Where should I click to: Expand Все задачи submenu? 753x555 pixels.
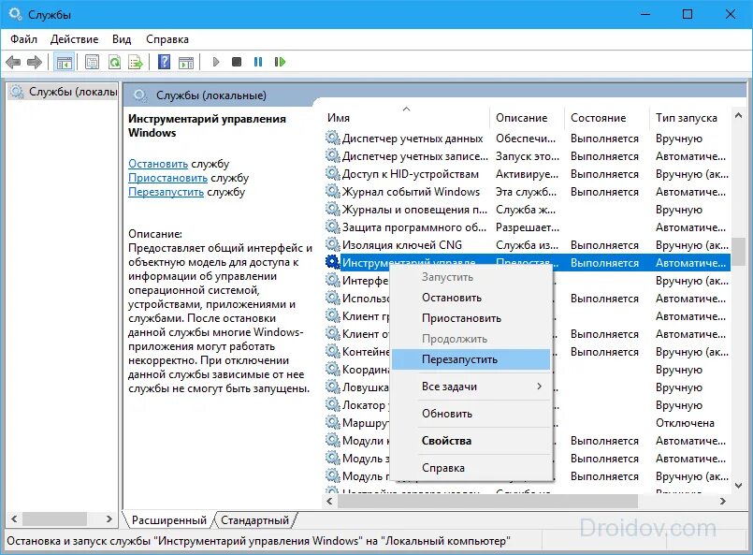tap(472, 387)
